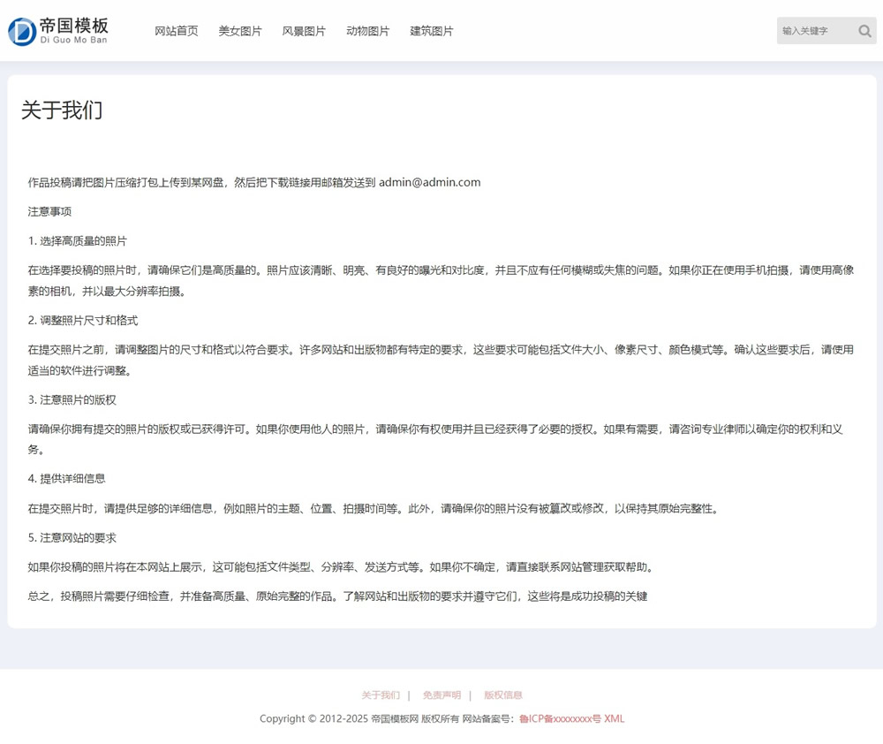Open the footer 关于我们 link

click(381, 695)
